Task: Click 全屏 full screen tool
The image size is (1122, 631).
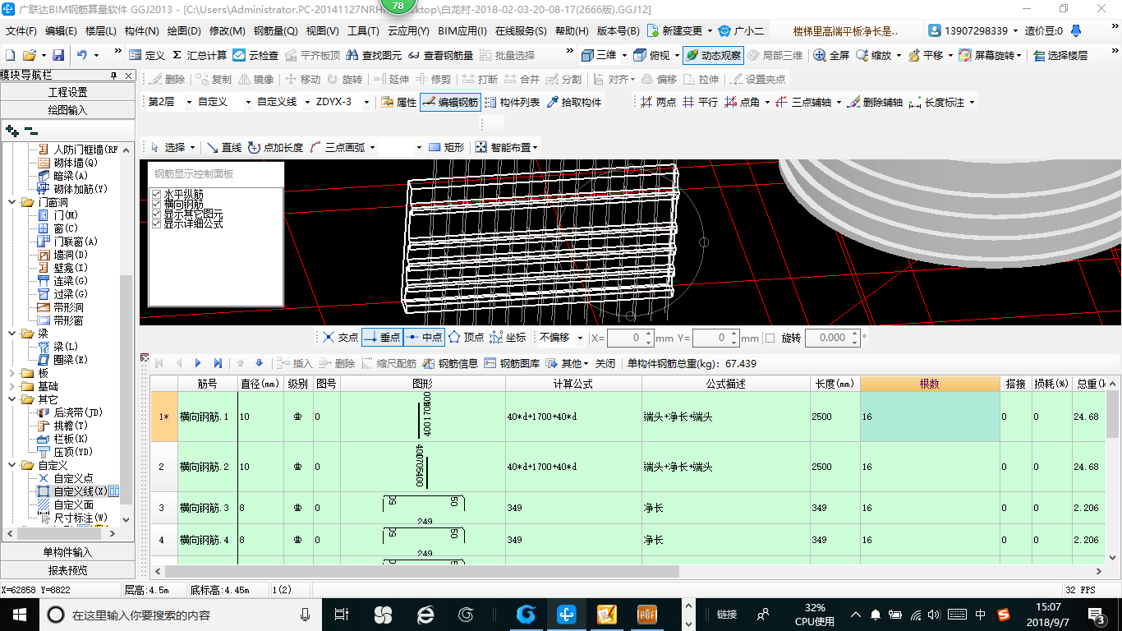Action: (x=831, y=55)
